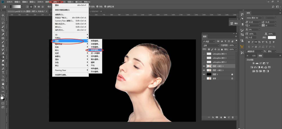Open the layer blend mode dropdown 正常
282x129 pixels.
point(211,45)
